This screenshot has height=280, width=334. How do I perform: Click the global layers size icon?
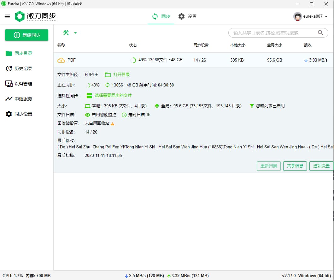(157, 106)
